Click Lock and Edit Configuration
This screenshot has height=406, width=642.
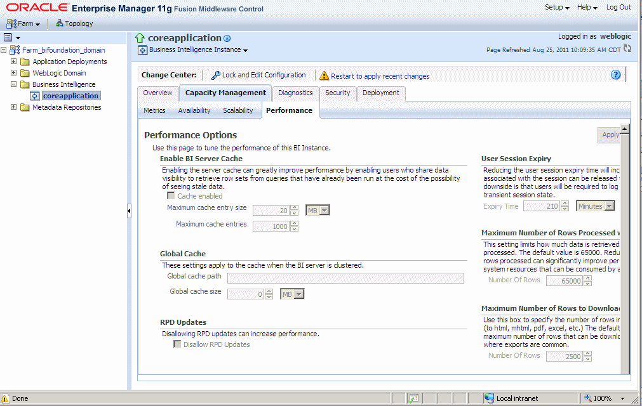[x=258, y=75]
